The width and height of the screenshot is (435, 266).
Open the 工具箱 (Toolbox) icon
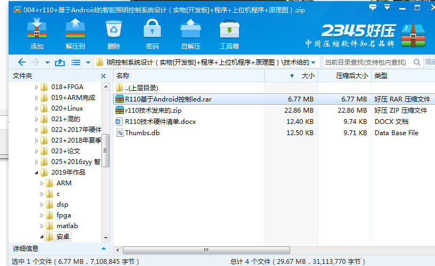click(x=229, y=29)
